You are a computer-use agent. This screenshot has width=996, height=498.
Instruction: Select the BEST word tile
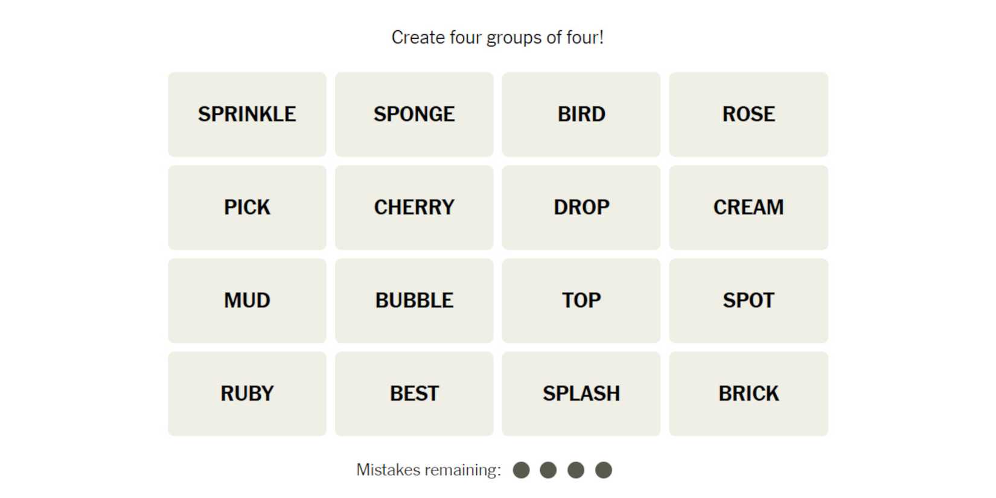[x=414, y=394]
